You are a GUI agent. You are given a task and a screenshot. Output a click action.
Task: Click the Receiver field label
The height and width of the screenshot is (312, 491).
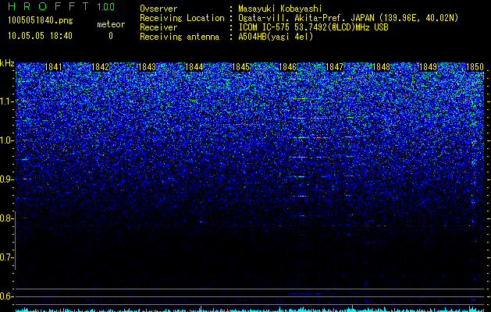click(158, 27)
